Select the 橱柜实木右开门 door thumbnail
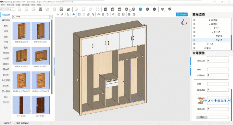 pos(40,31)
